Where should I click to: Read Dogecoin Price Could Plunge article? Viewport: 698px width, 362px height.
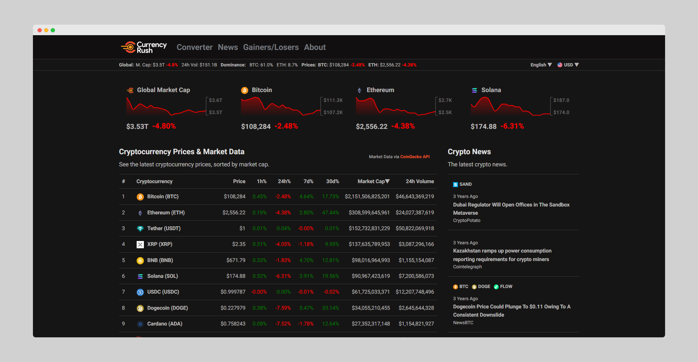pos(512,311)
